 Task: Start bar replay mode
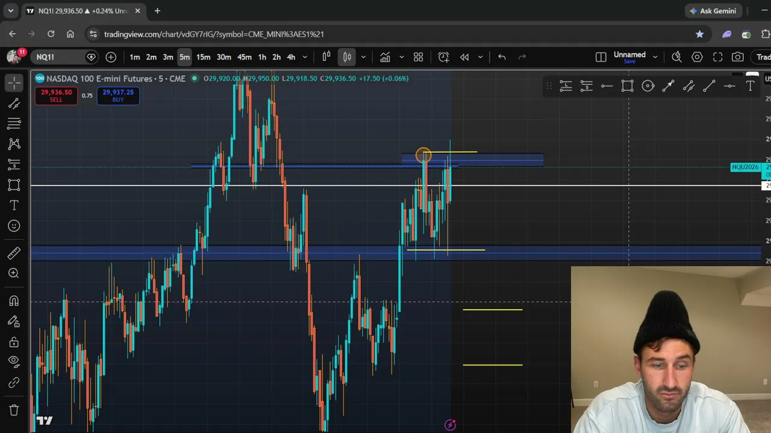click(x=464, y=57)
